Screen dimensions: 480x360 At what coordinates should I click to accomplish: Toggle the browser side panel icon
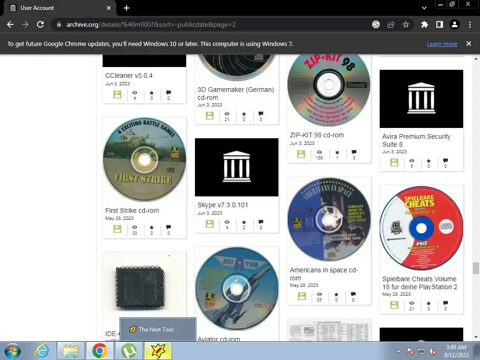(x=440, y=24)
